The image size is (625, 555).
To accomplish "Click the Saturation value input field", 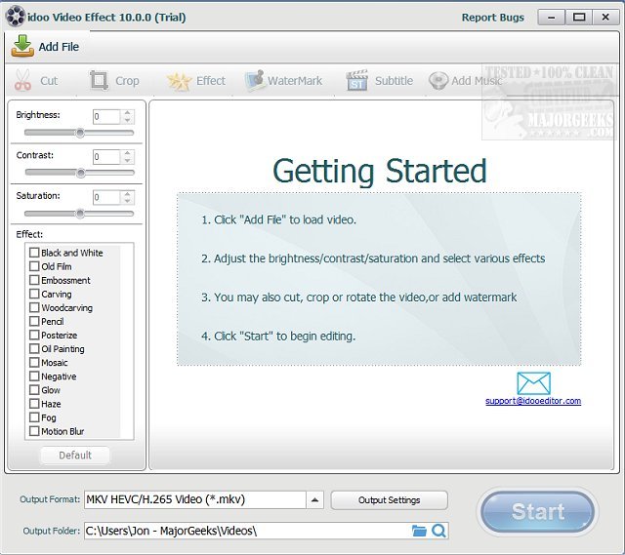I will click(x=106, y=197).
